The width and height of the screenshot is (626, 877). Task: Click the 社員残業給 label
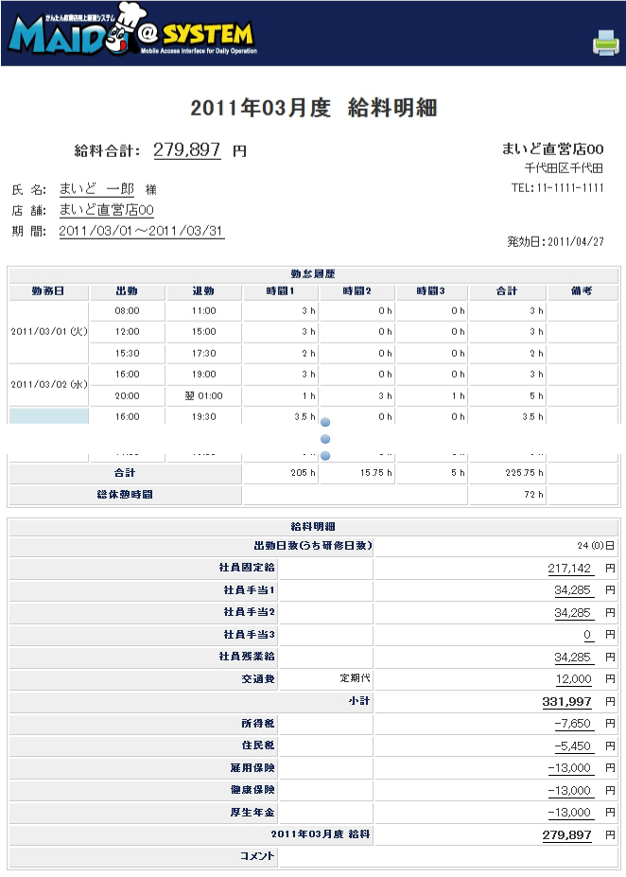coord(247,657)
